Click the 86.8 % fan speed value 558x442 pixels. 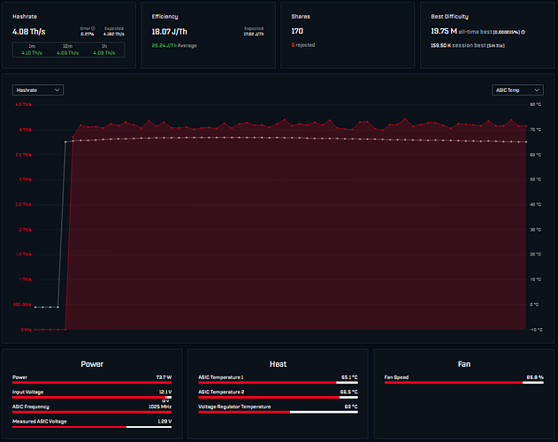click(535, 377)
